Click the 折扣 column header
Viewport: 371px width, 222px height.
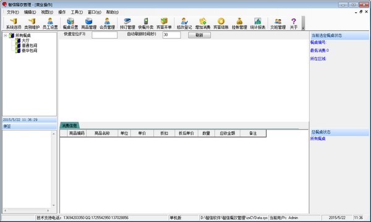pos(164,133)
